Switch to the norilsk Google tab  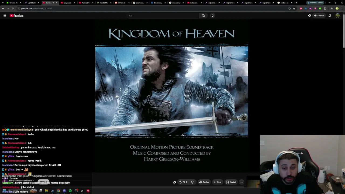[285, 3]
